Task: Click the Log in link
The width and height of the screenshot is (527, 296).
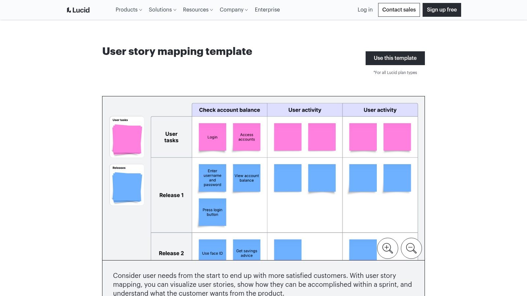Action: tap(365, 10)
